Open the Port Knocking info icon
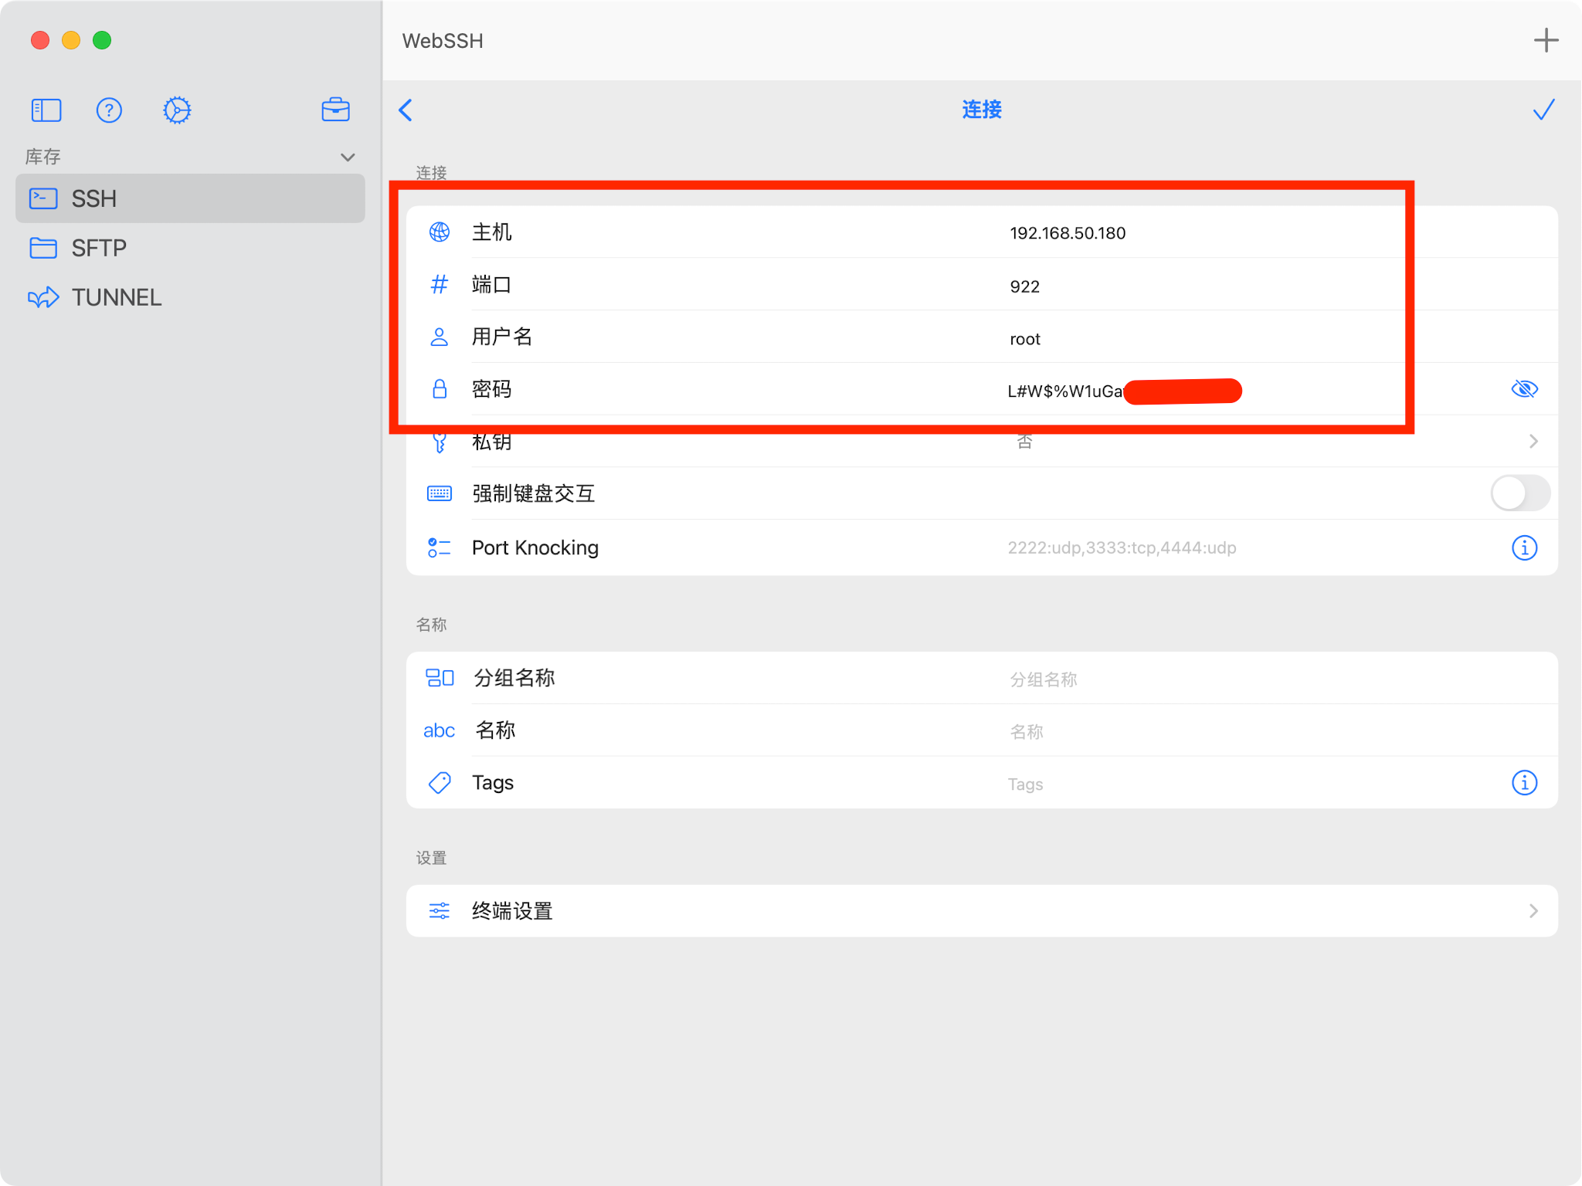This screenshot has height=1186, width=1582. point(1524,548)
